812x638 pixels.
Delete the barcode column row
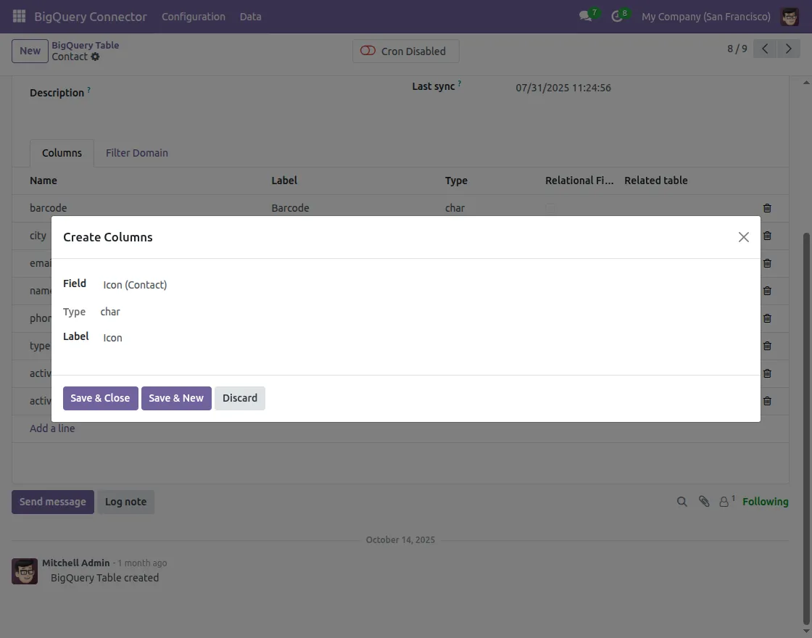(x=767, y=208)
